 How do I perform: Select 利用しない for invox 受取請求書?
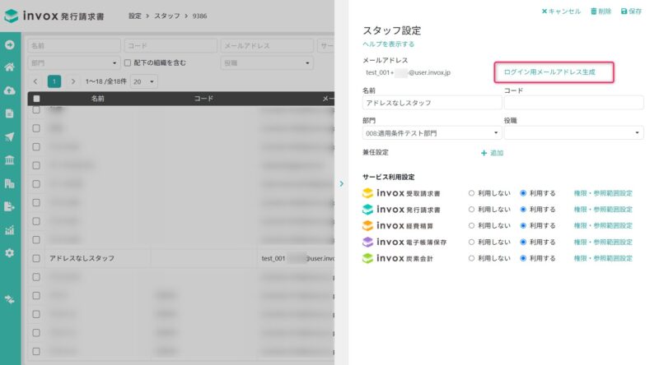(471, 193)
